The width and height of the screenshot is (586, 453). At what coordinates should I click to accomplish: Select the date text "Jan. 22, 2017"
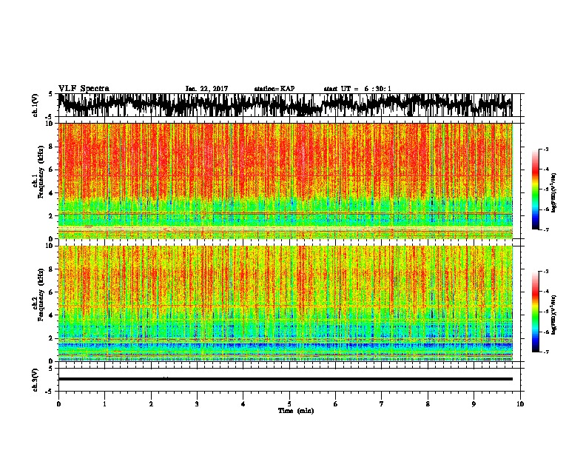click(x=206, y=89)
